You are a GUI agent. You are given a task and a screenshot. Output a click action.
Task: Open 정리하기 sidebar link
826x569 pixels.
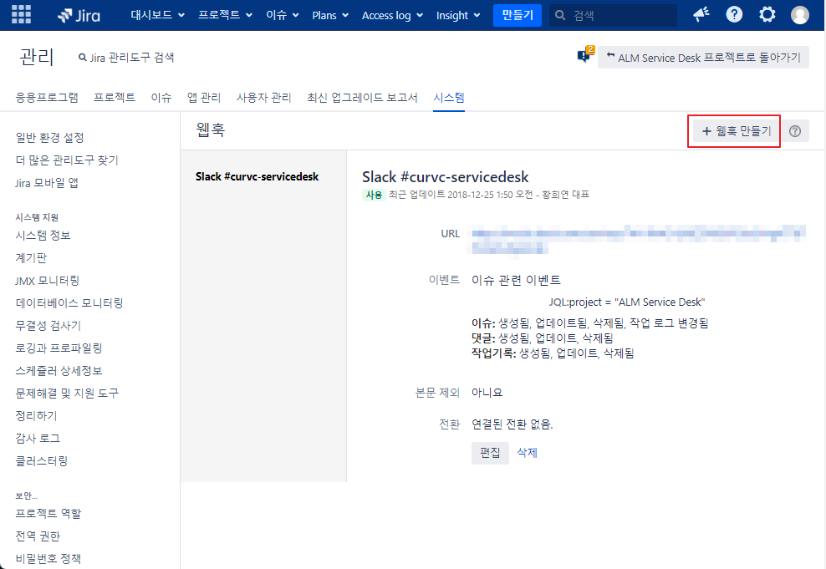click(x=36, y=415)
